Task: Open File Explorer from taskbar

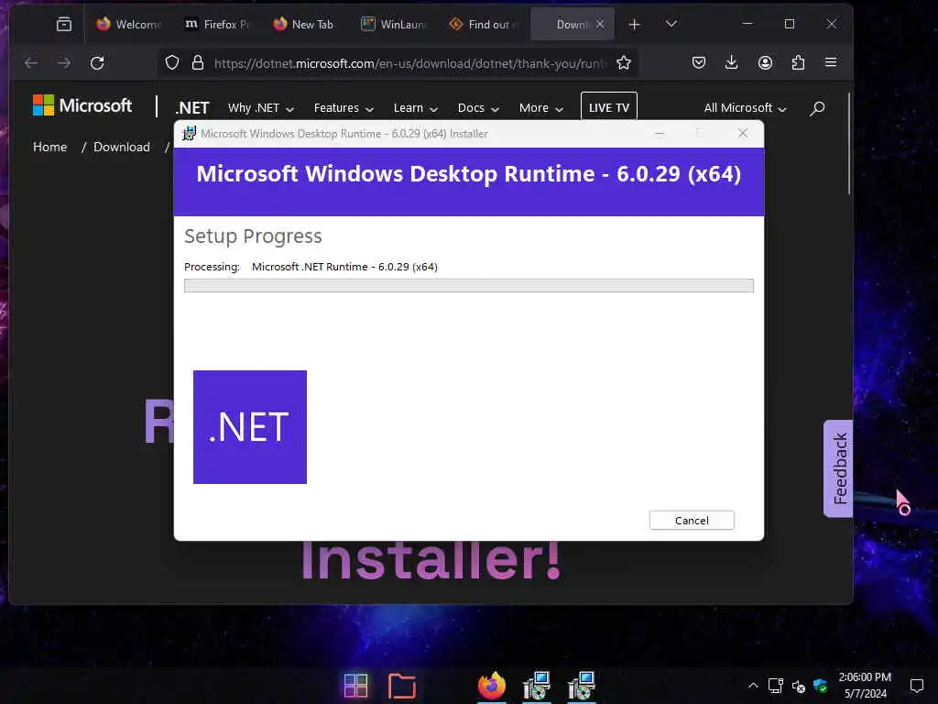Action: [401, 686]
